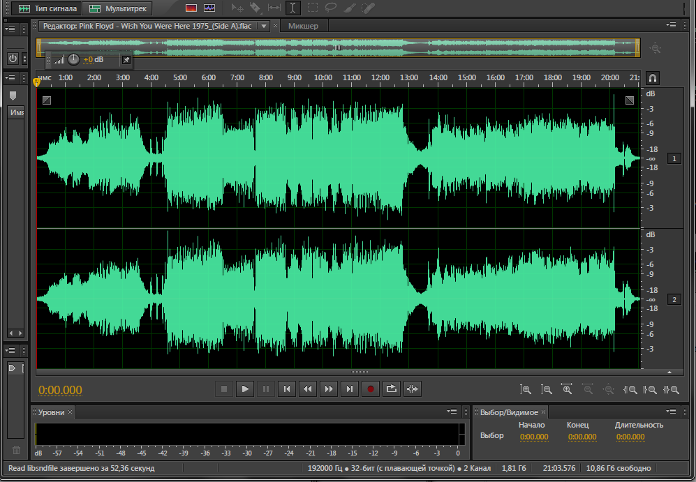Select the Spot Healing Brush tool
This screenshot has width=696, height=482.
click(368, 8)
